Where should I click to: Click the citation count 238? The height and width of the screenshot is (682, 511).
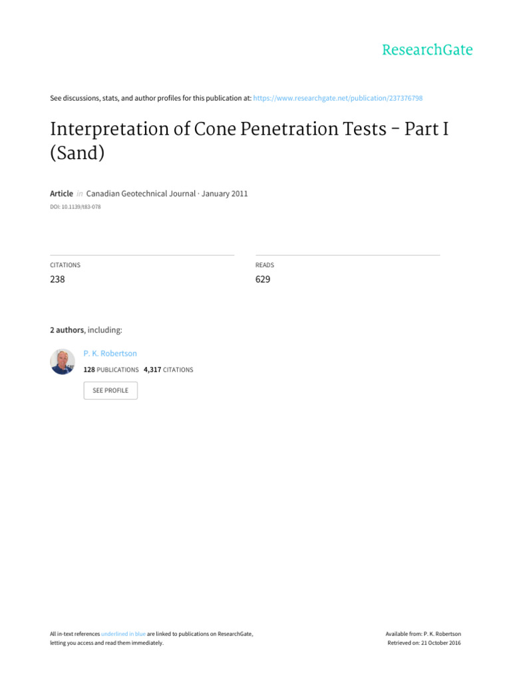[x=58, y=280]
